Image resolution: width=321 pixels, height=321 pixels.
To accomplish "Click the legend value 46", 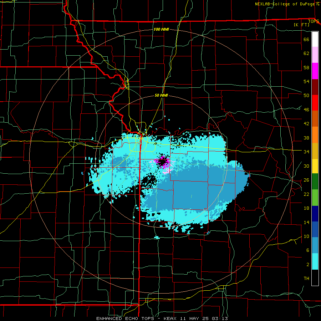I will point(306,110).
